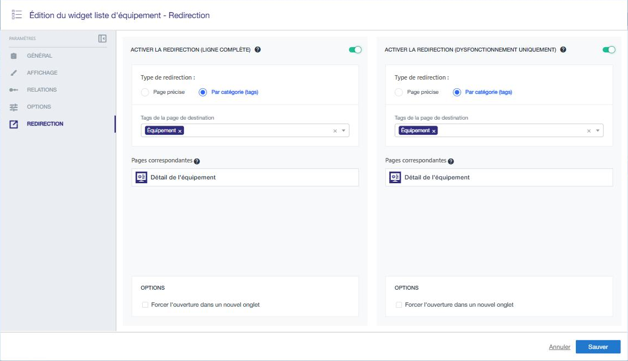Click the Affichage pencil icon
628x361 pixels.
point(14,73)
